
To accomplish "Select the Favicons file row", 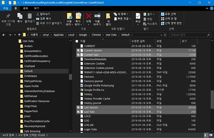I will click(x=136, y=77).
